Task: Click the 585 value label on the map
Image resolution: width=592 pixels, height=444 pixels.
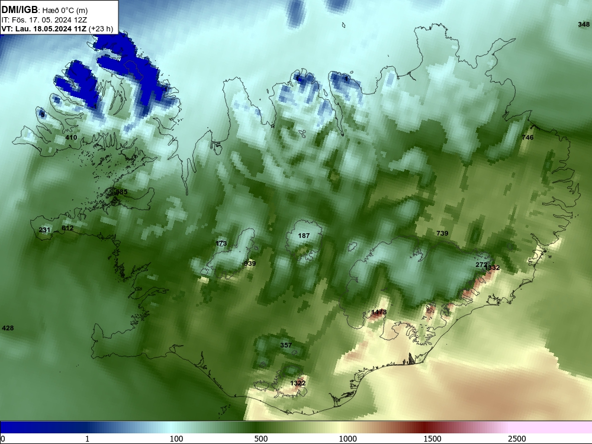Action: 121,192
